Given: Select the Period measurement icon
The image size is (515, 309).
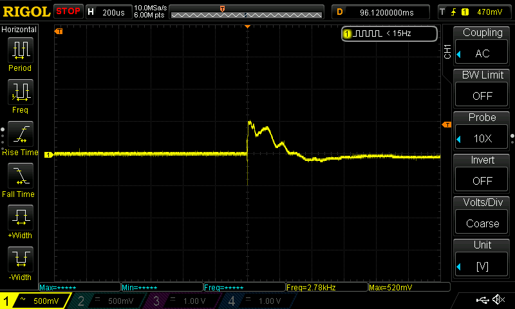Looking at the screenshot, I should tap(20, 50).
